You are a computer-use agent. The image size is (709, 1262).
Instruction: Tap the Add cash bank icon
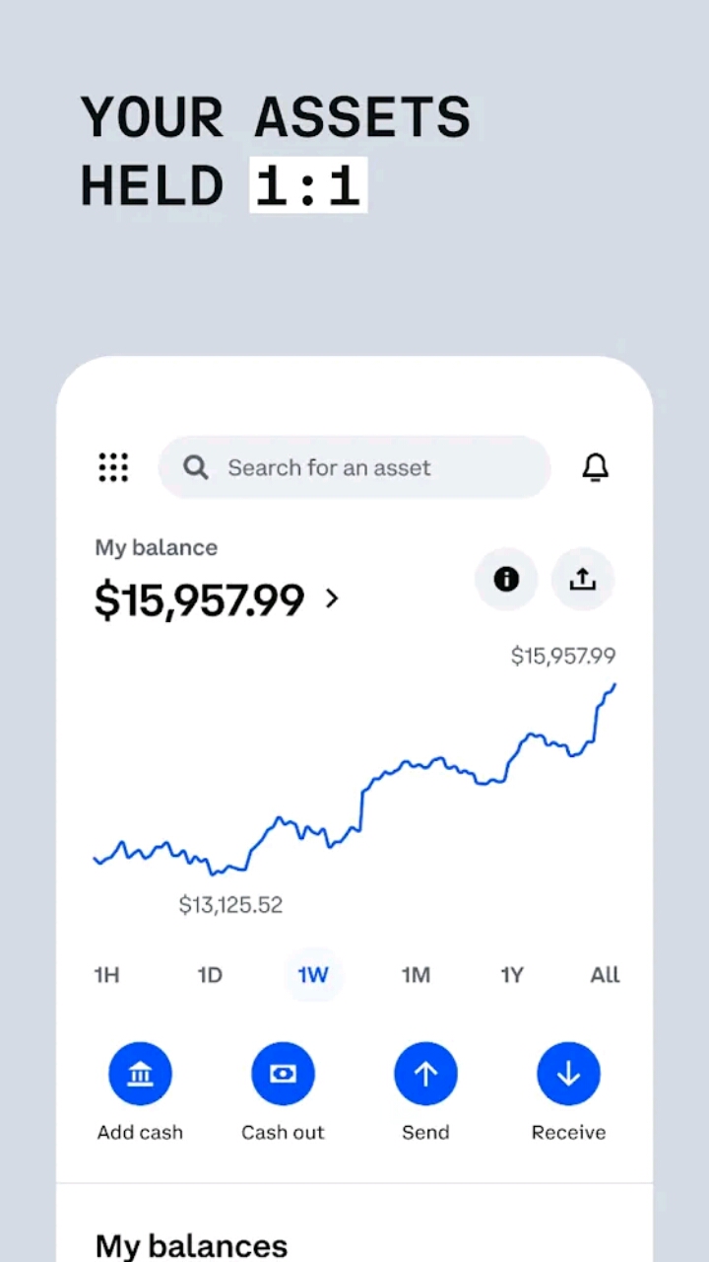pos(140,1074)
